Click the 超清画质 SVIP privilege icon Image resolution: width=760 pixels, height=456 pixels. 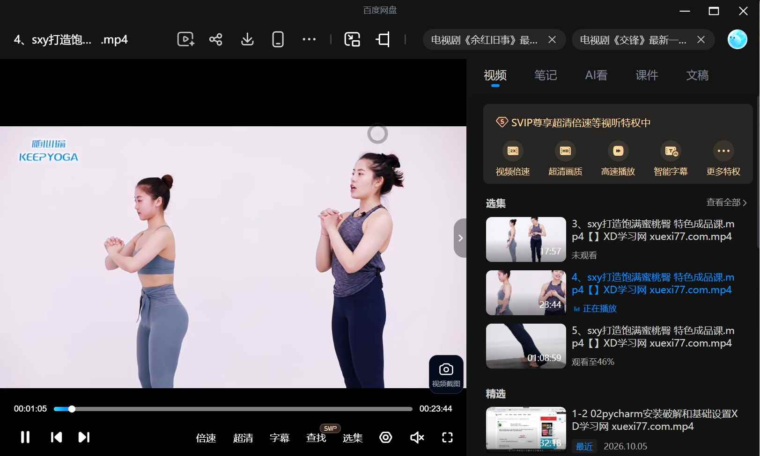[565, 151]
